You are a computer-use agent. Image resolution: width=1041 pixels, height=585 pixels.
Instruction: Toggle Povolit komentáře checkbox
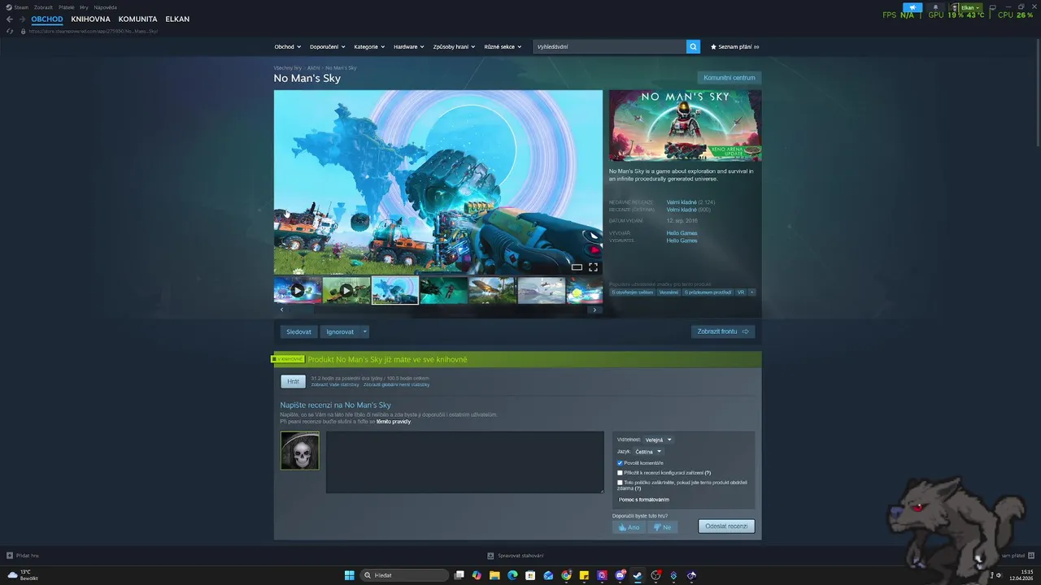620,463
